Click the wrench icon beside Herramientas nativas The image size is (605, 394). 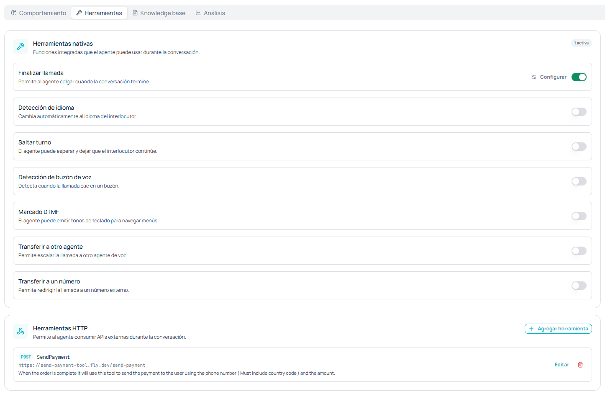point(21,47)
